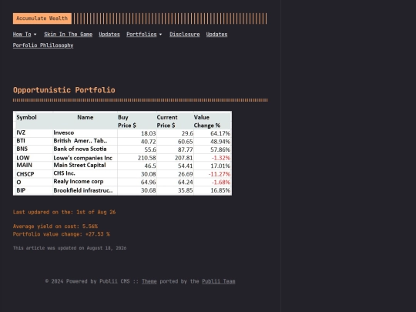The height and width of the screenshot is (312, 416).
Task: Click the CHSCP symbol cell
Action: point(25,174)
